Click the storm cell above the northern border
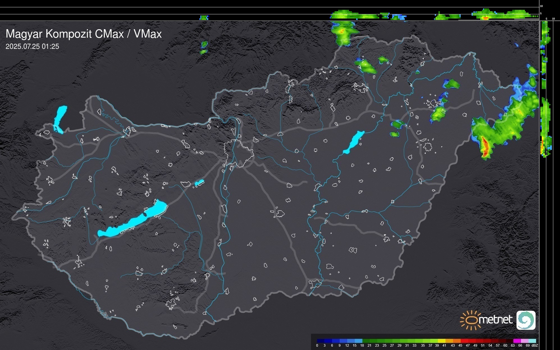Viewport: 560px width, 350px height. (x=342, y=32)
